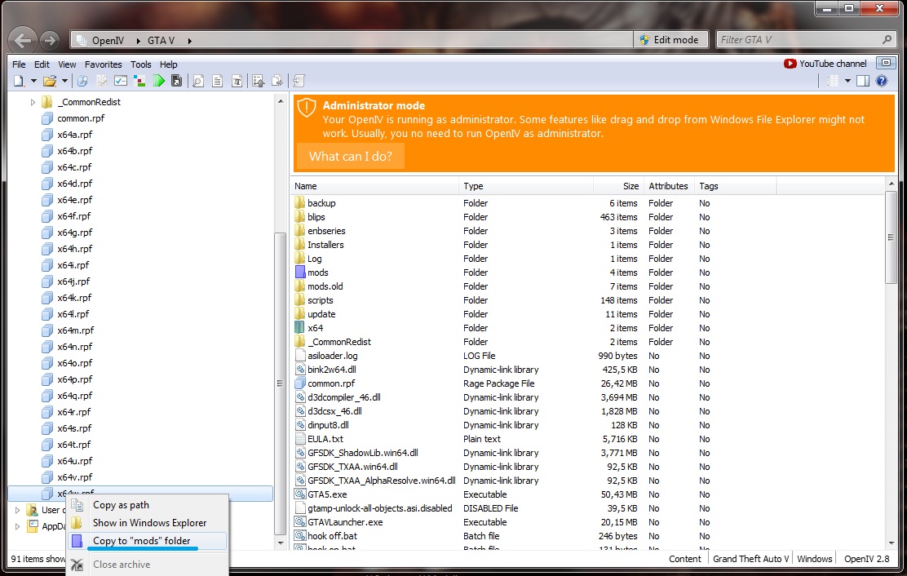Click the Grand Theft Auto V status entry
This screenshot has height=576, width=907.
750,559
